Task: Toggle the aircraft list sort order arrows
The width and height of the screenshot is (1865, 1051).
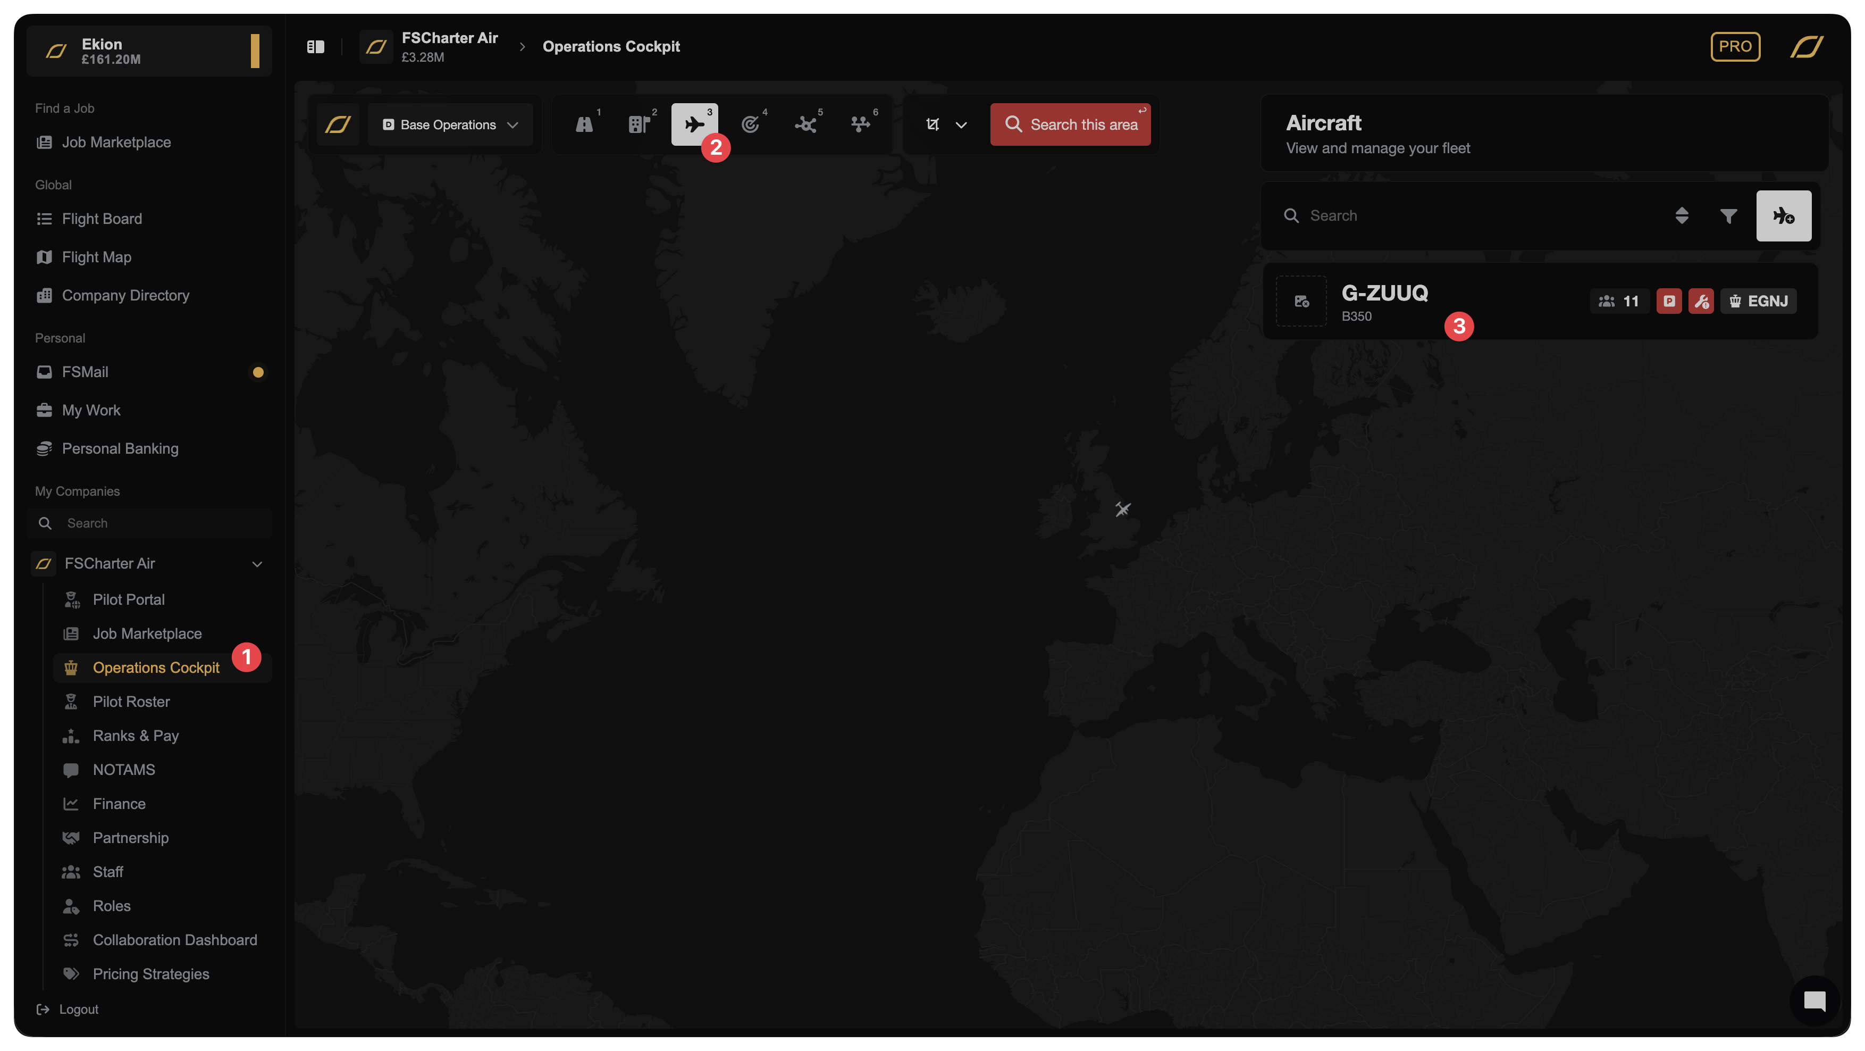Action: click(x=1682, y=216)
